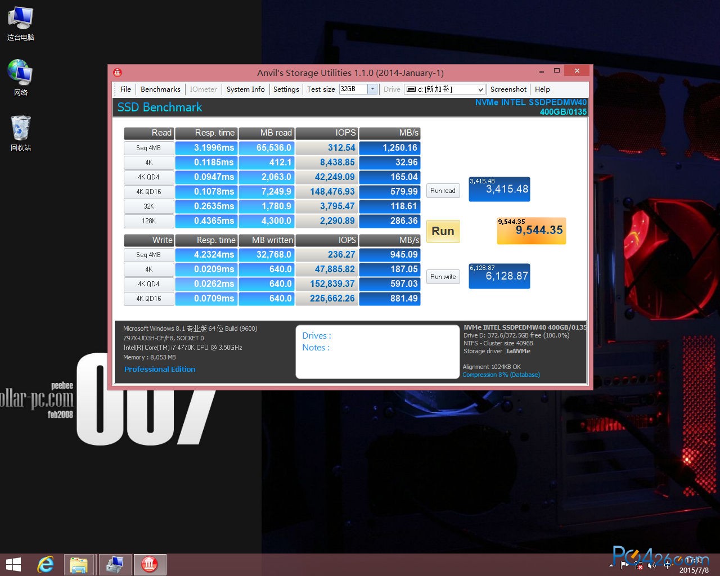
Task: Open the Network desktop icon
Action: [x=21, y=78]
